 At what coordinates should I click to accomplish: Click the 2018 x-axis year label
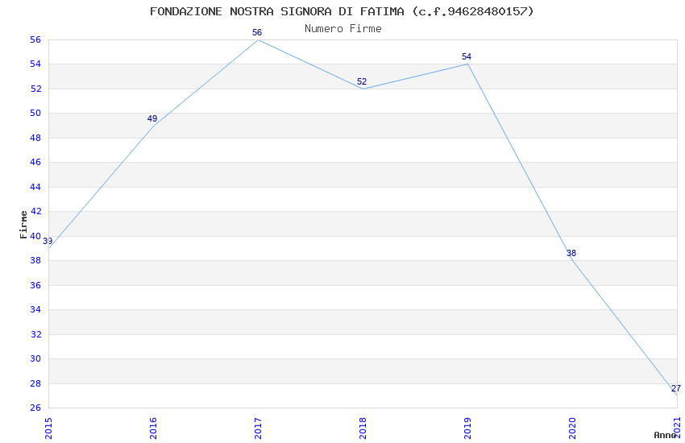click(x=363, y=429)
